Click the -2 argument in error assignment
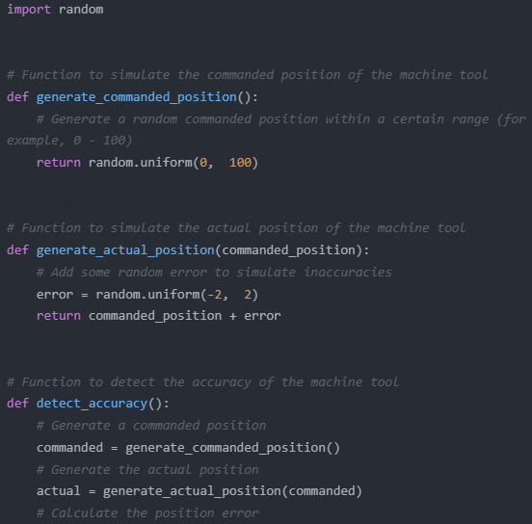 click(x=214, y=295)
